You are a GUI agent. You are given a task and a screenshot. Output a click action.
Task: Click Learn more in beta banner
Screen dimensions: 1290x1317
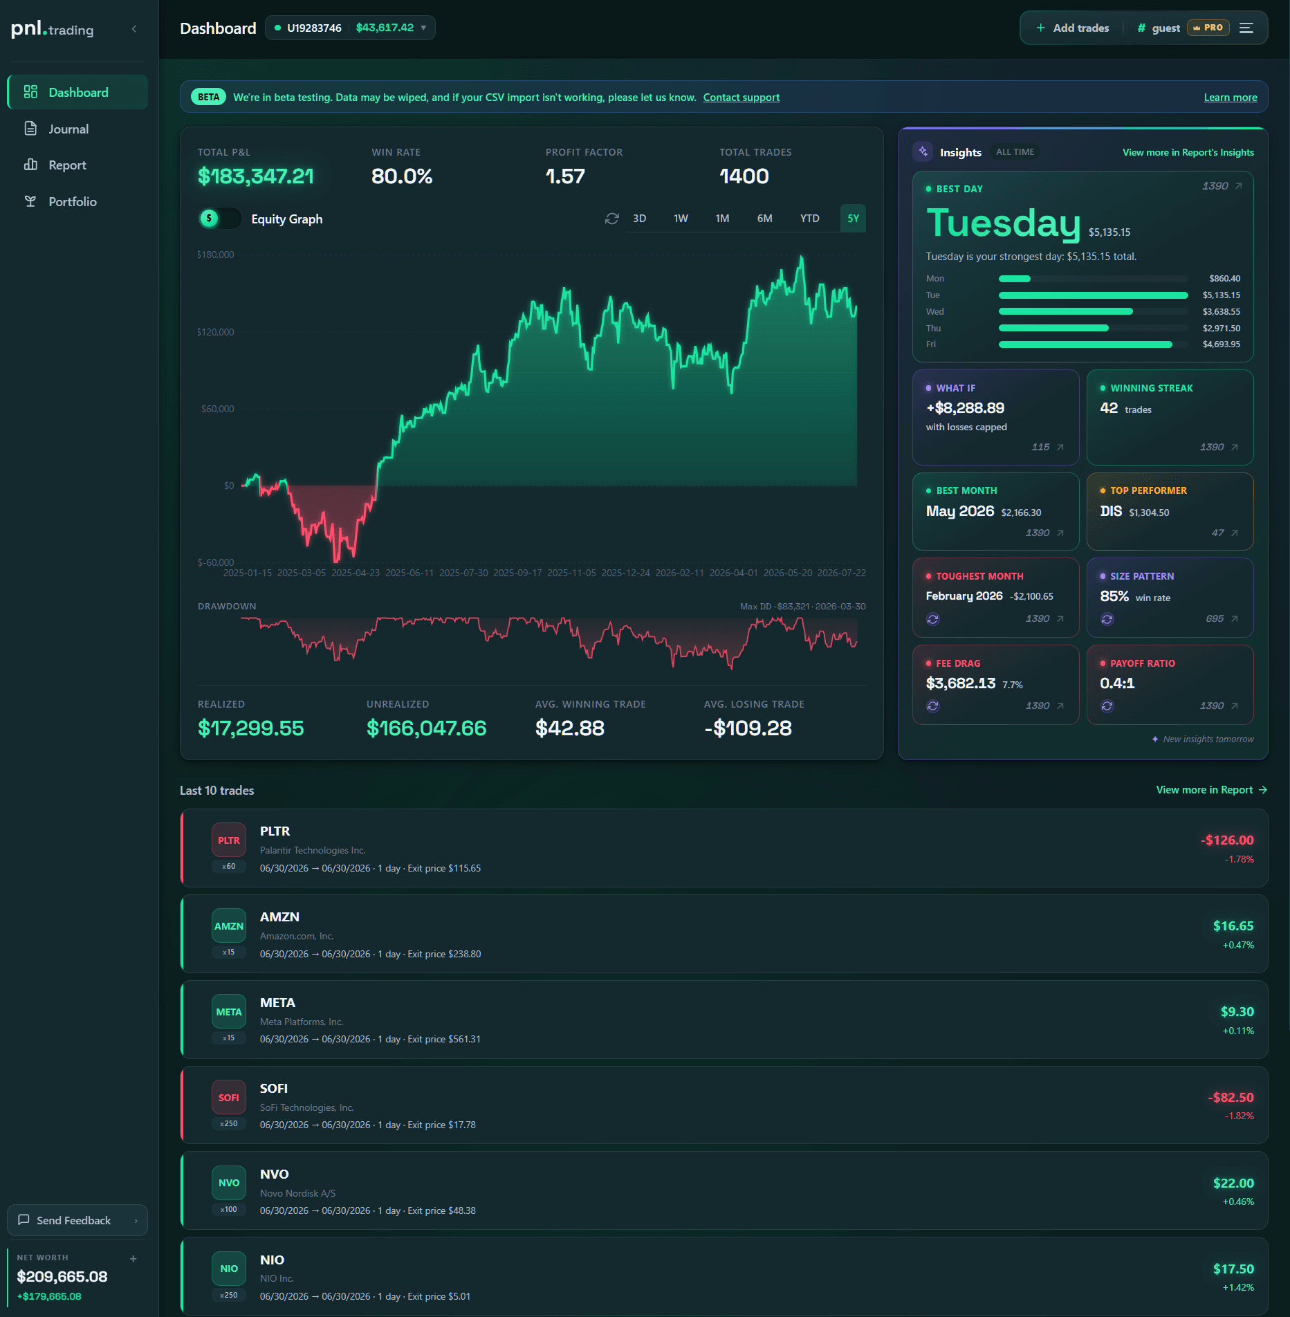pos(1231,98)
